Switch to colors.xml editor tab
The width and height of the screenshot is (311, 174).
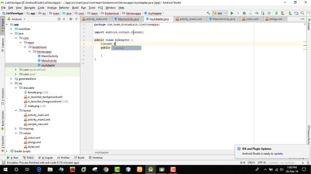pos(252,19)
